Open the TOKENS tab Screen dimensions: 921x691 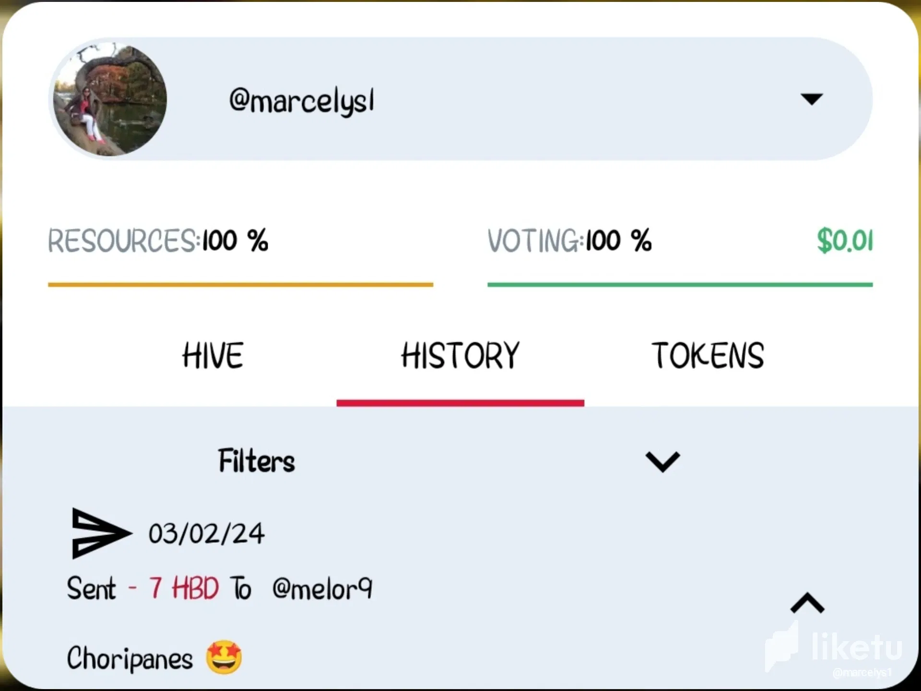[708, 356]
